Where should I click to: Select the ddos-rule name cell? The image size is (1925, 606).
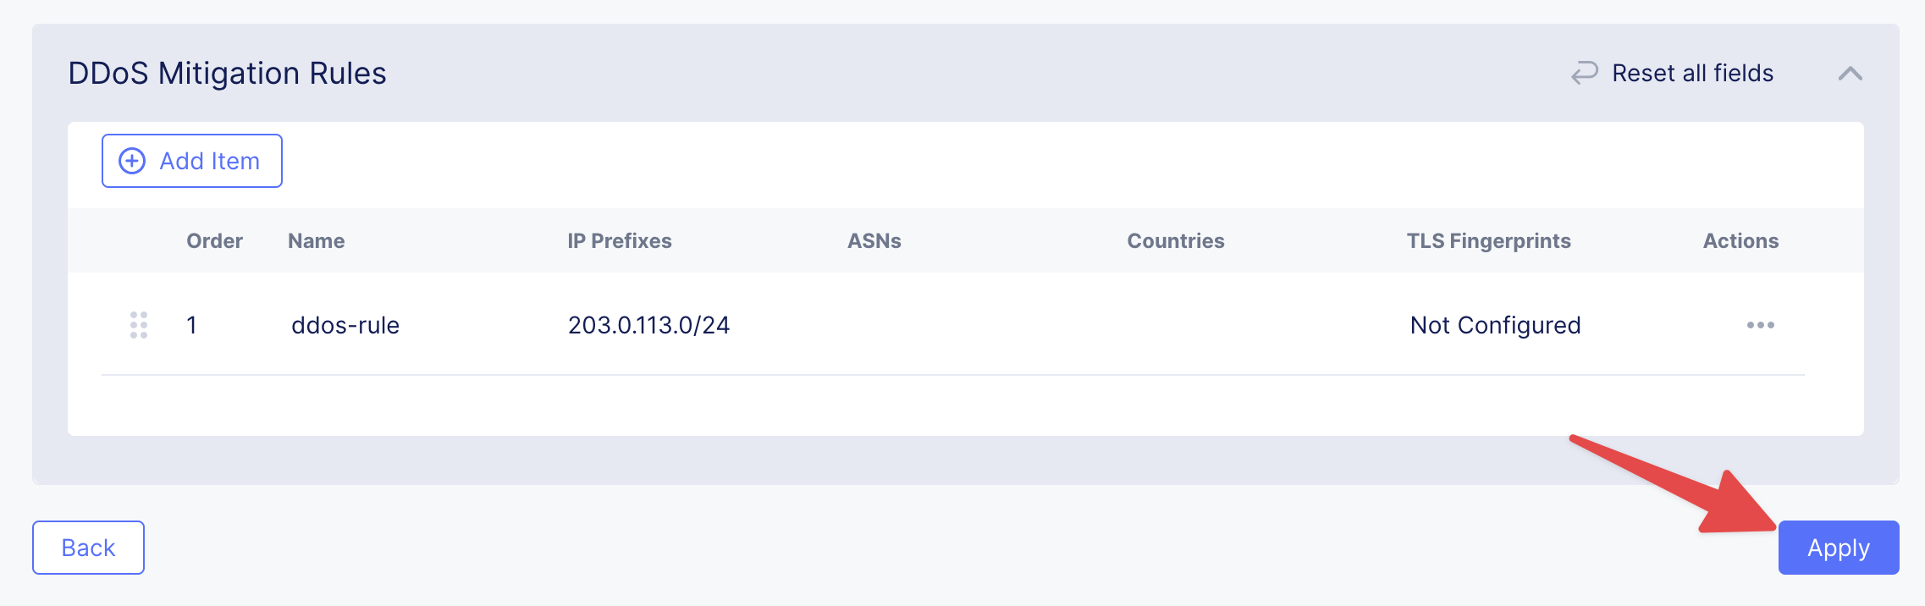(345, 325)
